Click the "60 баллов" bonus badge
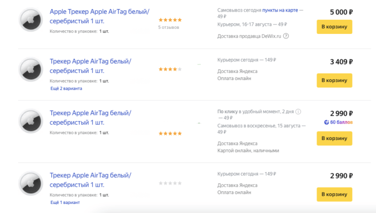Screen dimensions: 376x213 pos(338,122)
